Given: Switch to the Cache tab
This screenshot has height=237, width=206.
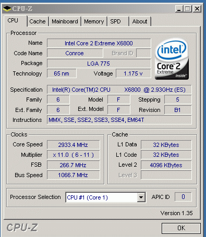Looking at the screenshot, I should (x=38, y=21).
